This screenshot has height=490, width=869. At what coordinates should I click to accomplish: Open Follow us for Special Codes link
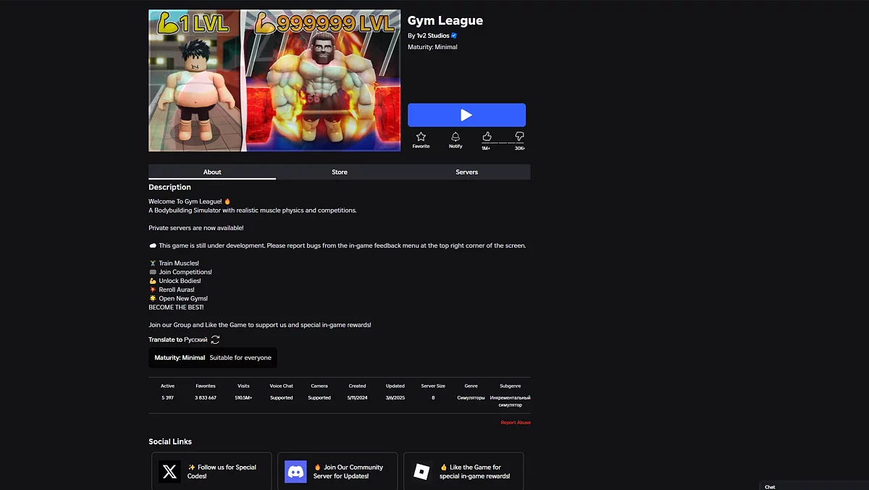coord(226,472)
